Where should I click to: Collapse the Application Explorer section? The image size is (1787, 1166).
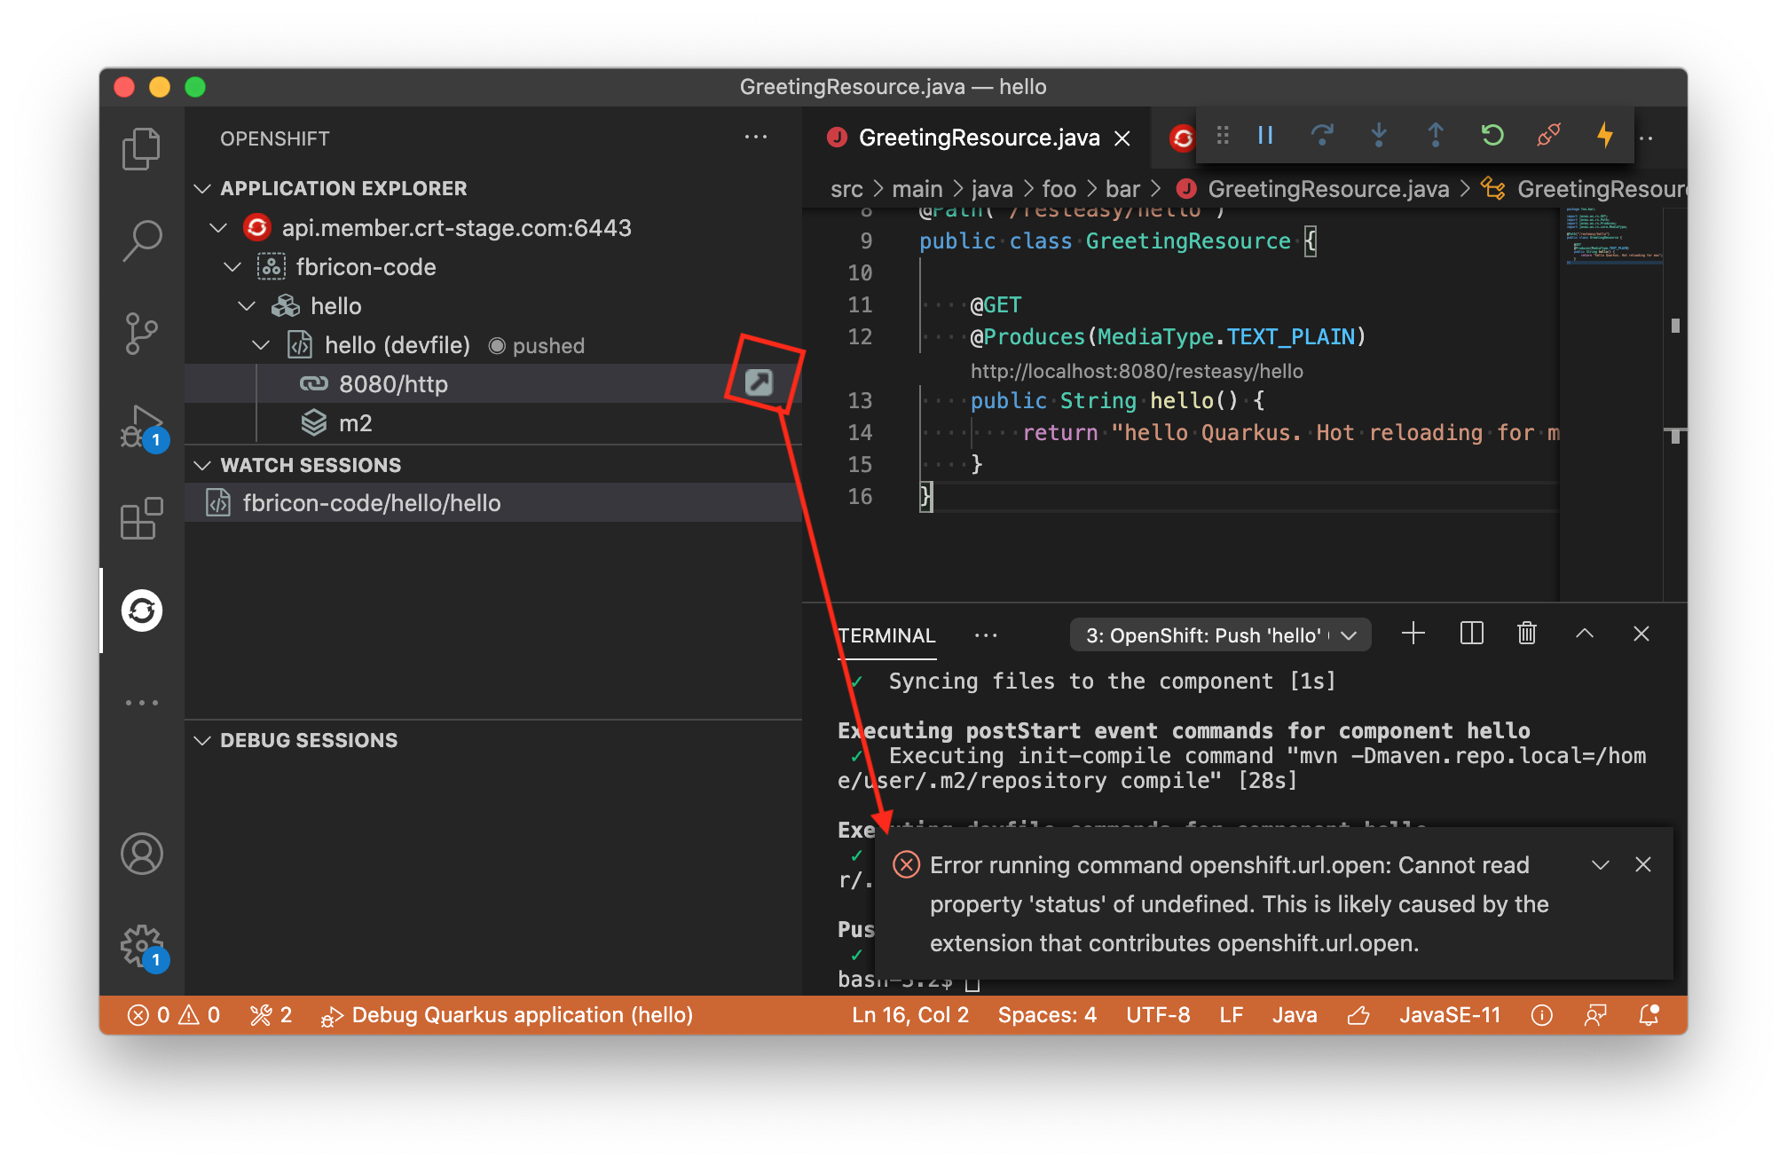pyautogui.click(x=202, y=187)
